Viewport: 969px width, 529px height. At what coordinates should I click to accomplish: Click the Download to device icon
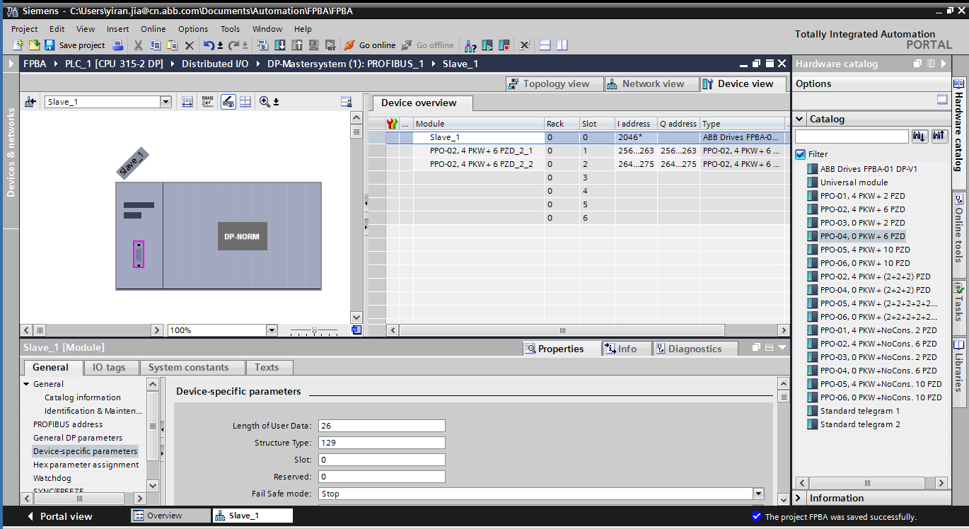pos(280,45)
